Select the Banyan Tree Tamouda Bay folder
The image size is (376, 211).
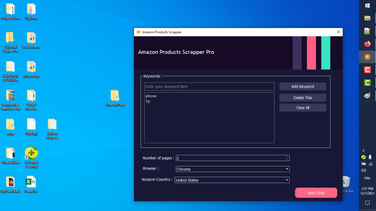click(x=10, y=100)
